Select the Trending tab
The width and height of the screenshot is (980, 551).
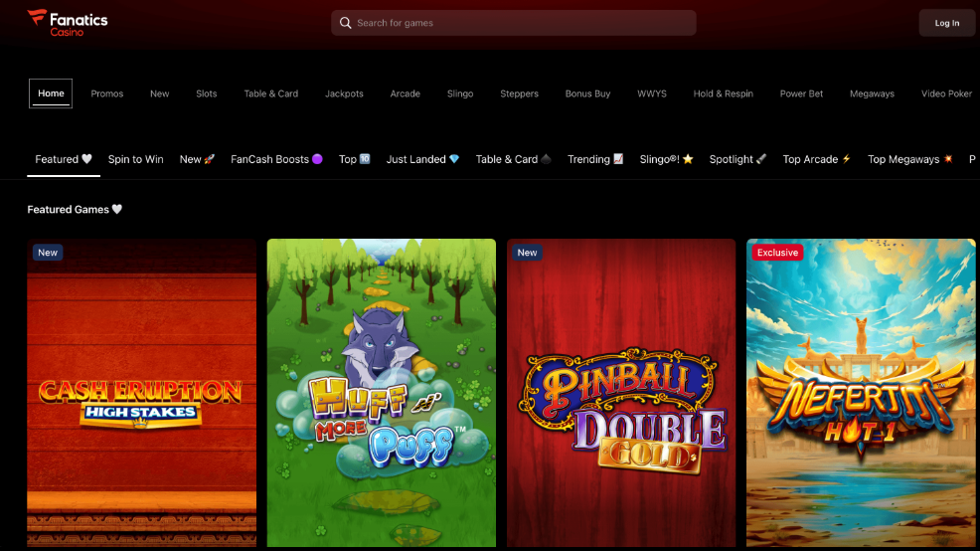click(595, 159)
